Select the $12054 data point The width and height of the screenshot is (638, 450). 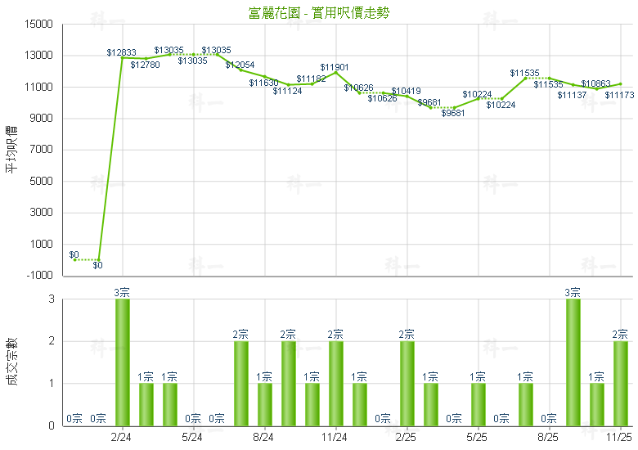pos(240,70)
